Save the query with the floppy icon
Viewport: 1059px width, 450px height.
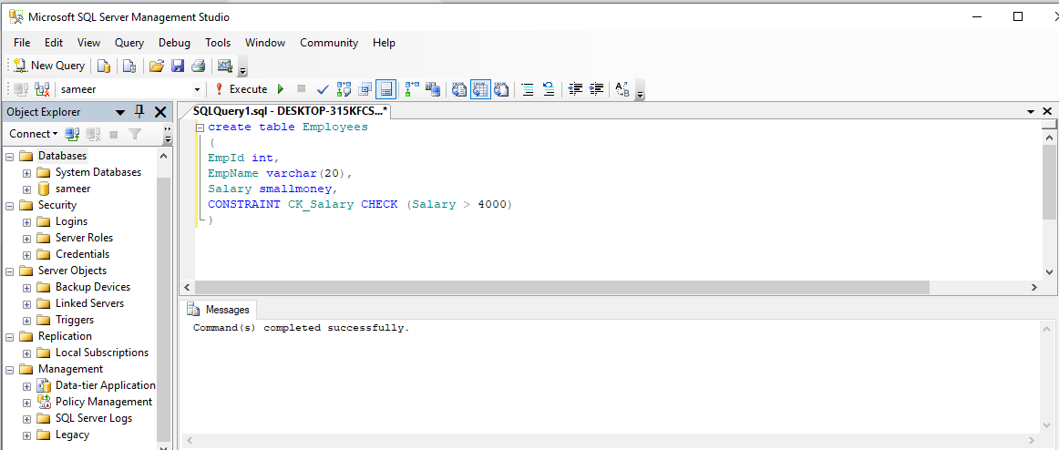(177, 66)
